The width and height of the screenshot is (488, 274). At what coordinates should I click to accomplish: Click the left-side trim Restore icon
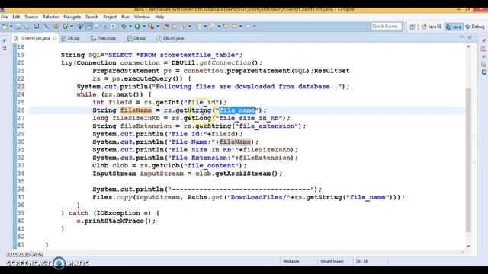4,40
